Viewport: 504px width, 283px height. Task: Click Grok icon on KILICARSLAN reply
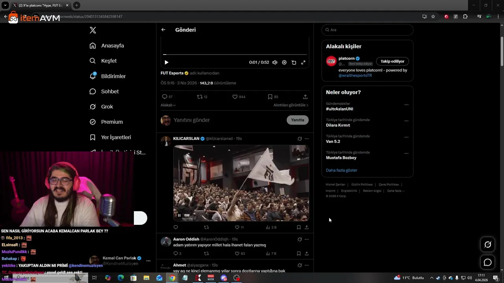point(300,139)
